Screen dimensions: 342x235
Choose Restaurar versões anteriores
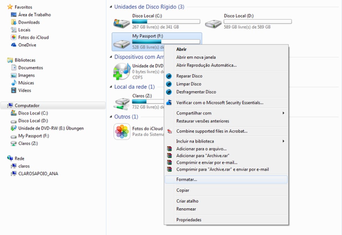click(226, 121)
